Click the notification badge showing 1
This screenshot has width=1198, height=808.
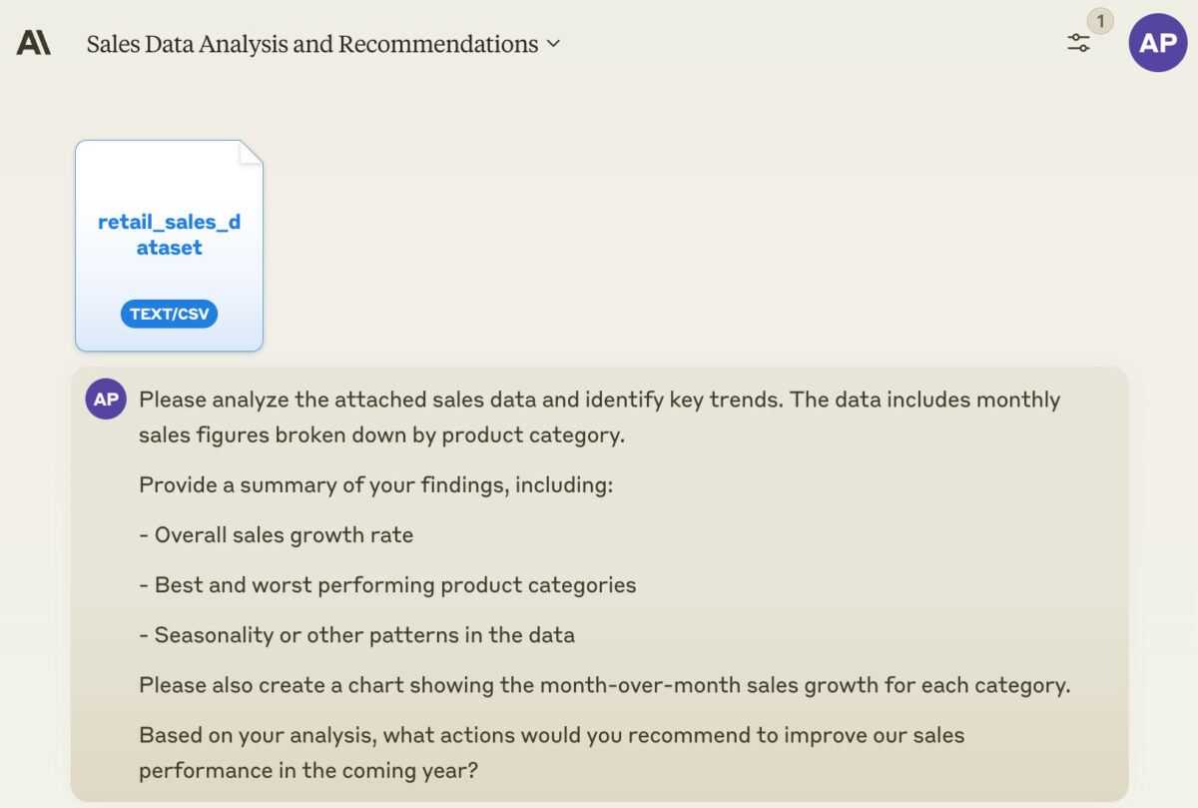[1100, 19]
